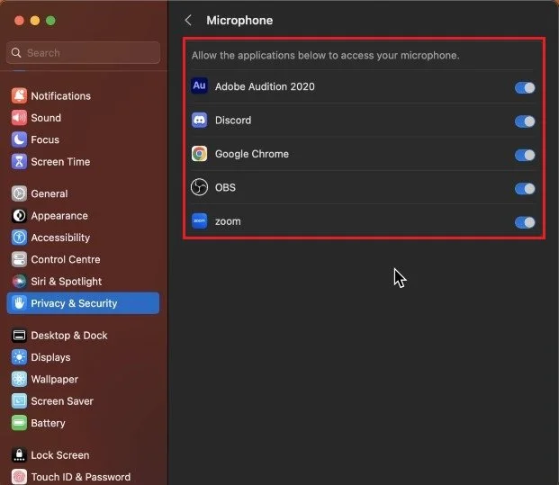
Task: Click the Adobe Audition app icon
Action: click(199, 85)
